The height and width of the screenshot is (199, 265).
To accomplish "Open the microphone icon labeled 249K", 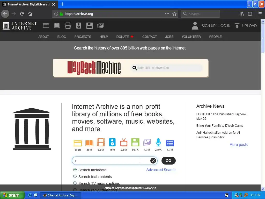I will pos(158,142).
